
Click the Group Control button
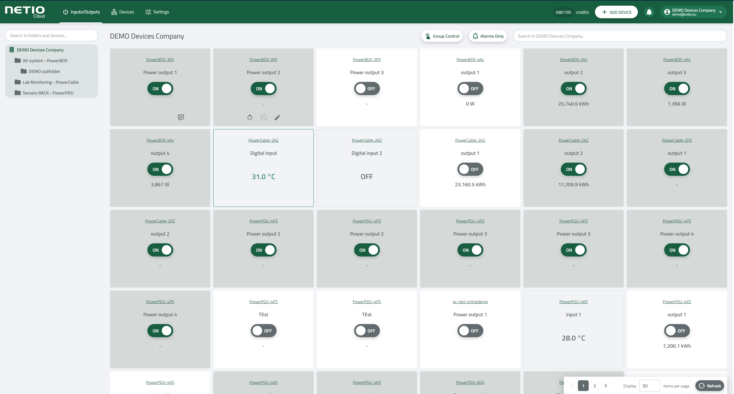442,36
